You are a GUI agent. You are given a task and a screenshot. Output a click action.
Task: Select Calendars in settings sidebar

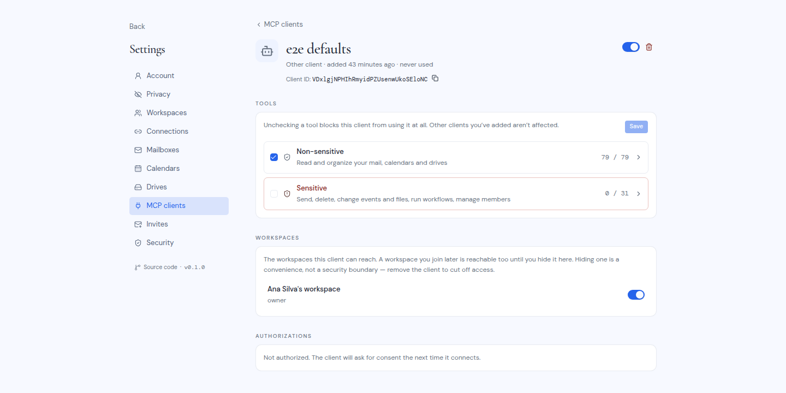coord(179,169)
